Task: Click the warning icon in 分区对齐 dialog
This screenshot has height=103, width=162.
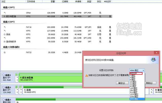Action: pos(87,76)
